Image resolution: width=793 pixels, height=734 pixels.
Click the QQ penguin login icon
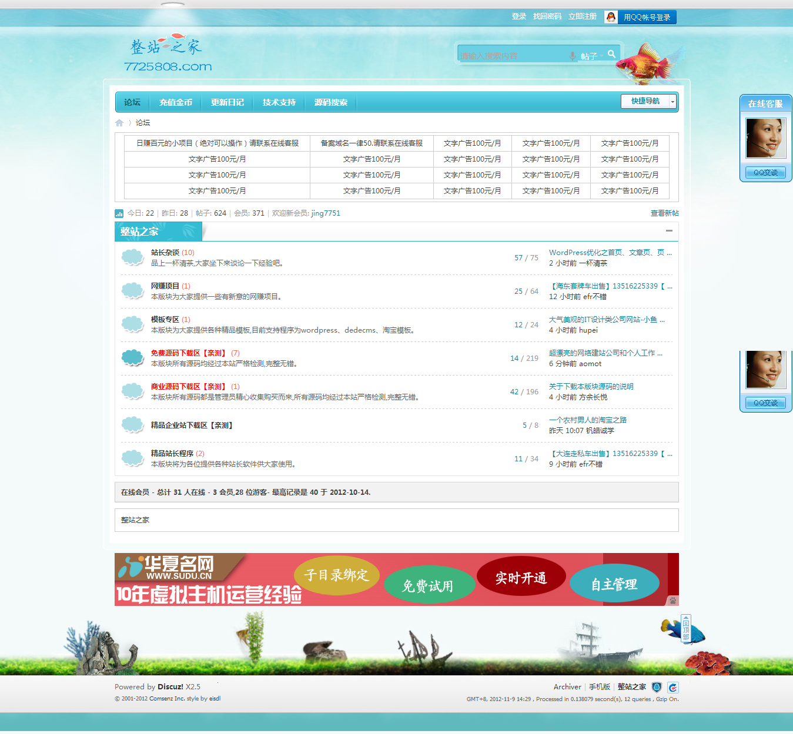pyautogui.click(x=611, y=17)
